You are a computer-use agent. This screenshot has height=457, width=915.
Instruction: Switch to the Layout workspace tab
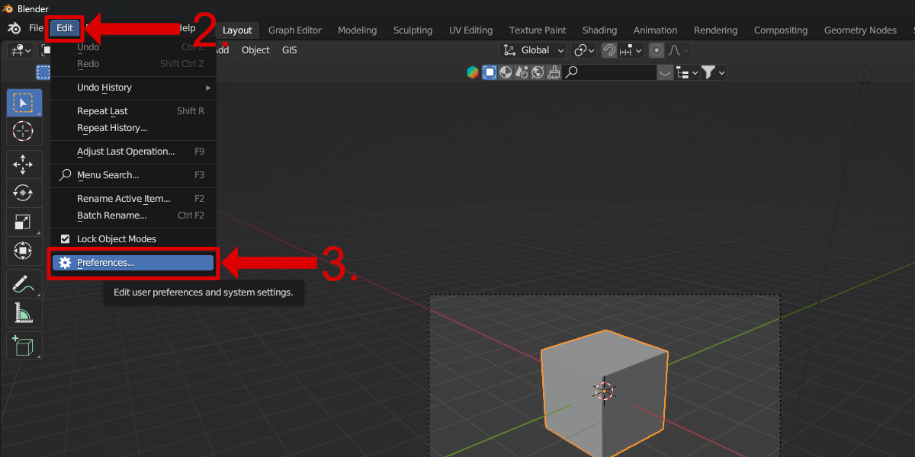[237, 30]
